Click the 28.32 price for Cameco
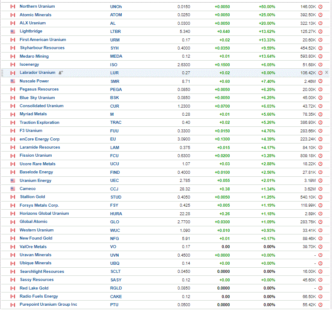Image resolution: width=333 pixels, height=310 pixels. tap(185, 189)
